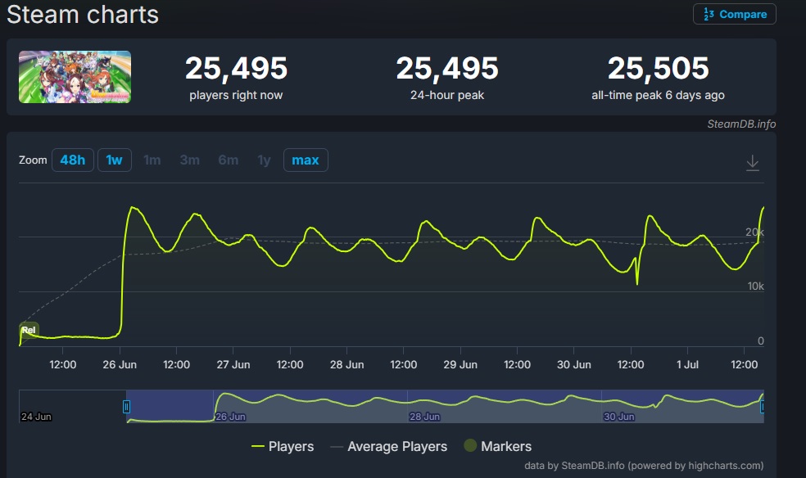Click the '1 Jul' axis label
The width and height of the screenshot is (806, 478).
[687, 364]
